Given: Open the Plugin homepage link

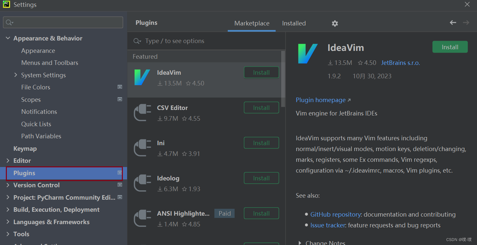Looking at the screenshot, I should (x=321, y=100).
